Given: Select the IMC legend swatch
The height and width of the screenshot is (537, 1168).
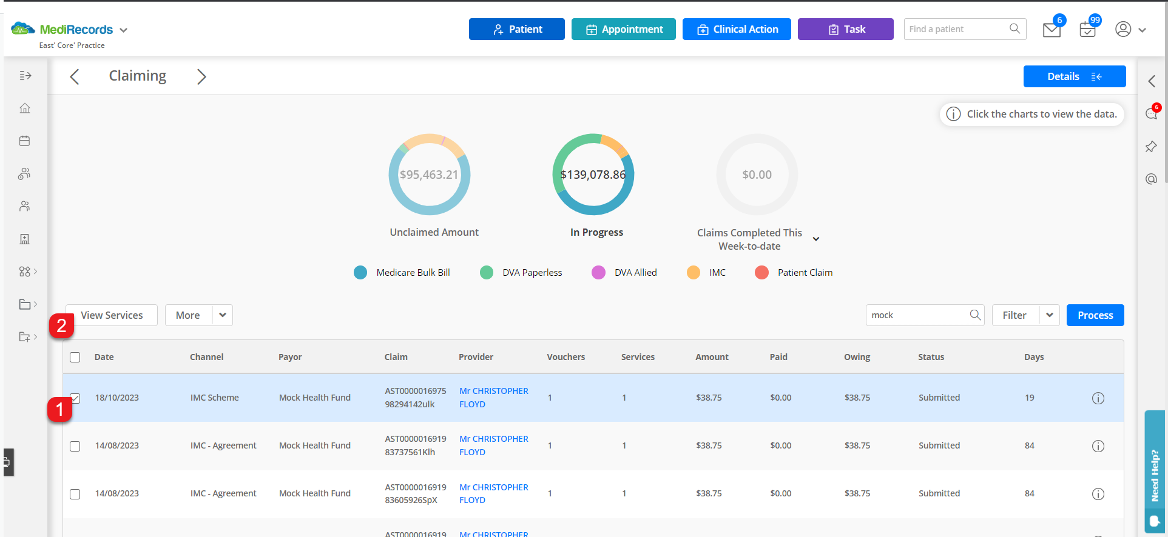Looking at the screenshot, I should coord(694,273).
